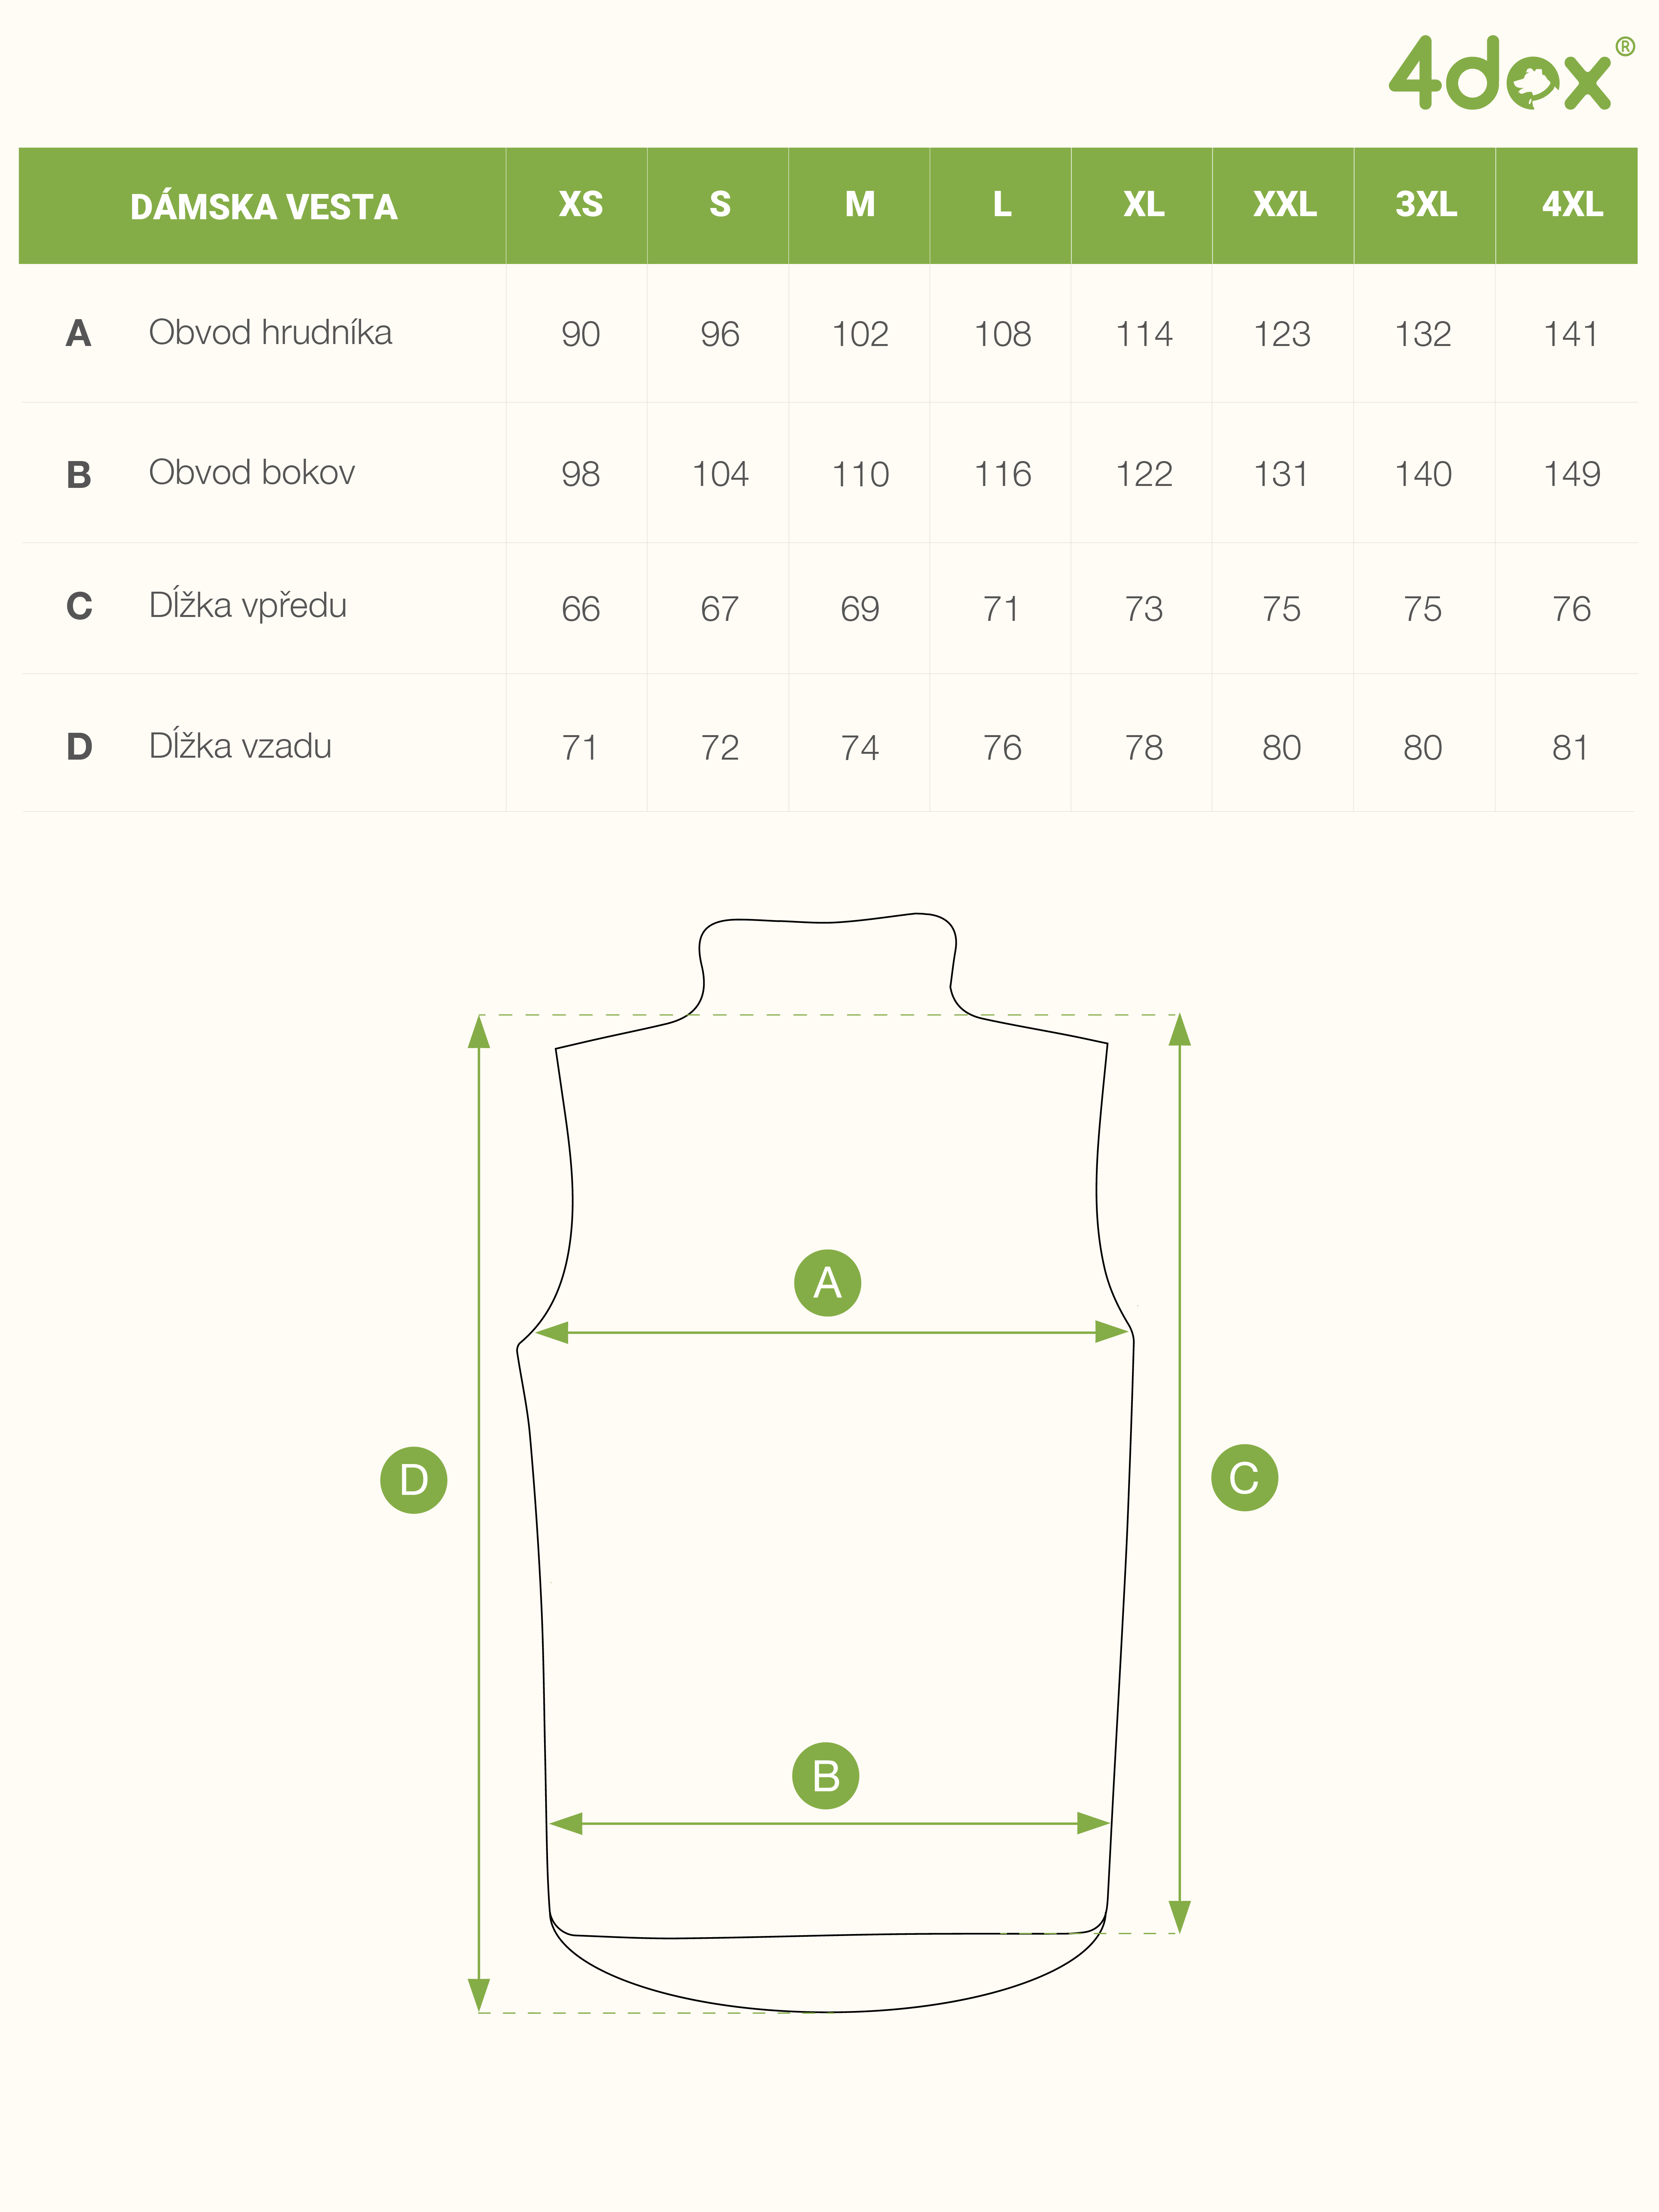Screen dimensions: 1659x2212
Task: Click the hip value 149 for size 4XL
Action: coord(1571,474)
